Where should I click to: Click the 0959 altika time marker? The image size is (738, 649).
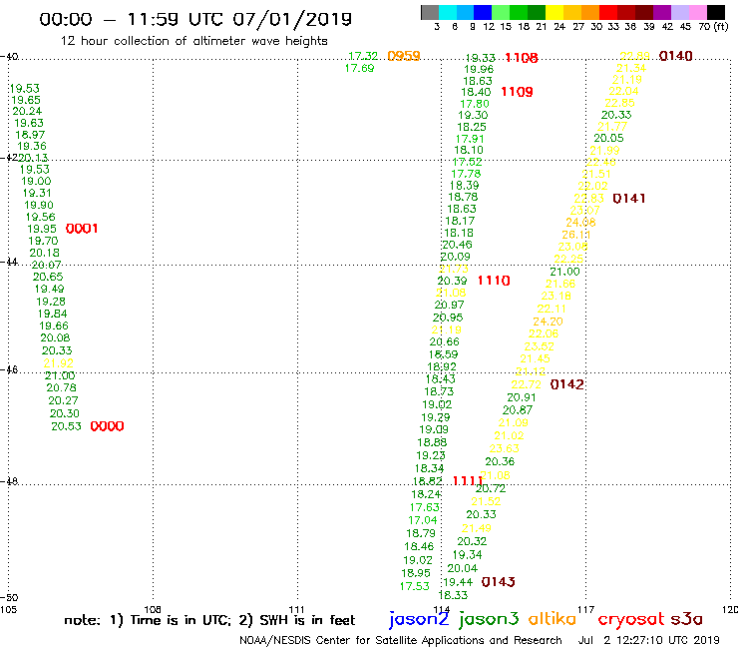pyautogui.click(x=403, y=56)
